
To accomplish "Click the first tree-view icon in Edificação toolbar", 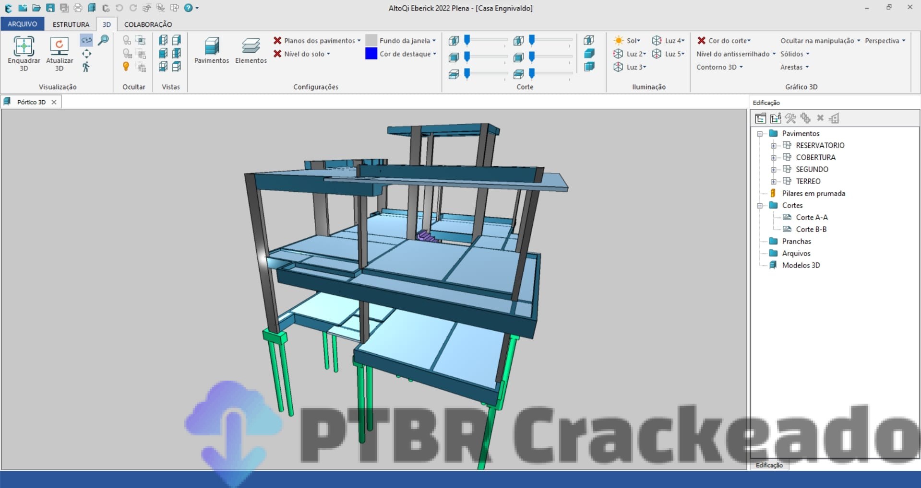I will coord(760,118).
